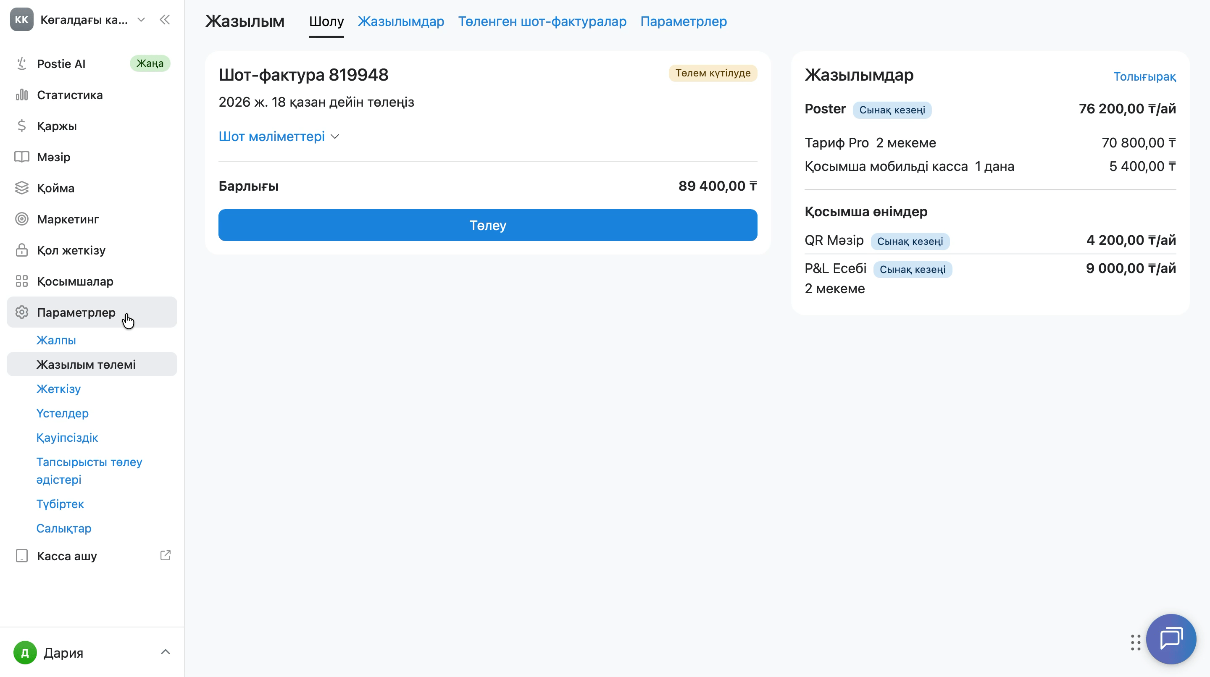Open Жалпы settings submenu
Viewport: 1210px width, 677px height.
(x=56, y=340)
